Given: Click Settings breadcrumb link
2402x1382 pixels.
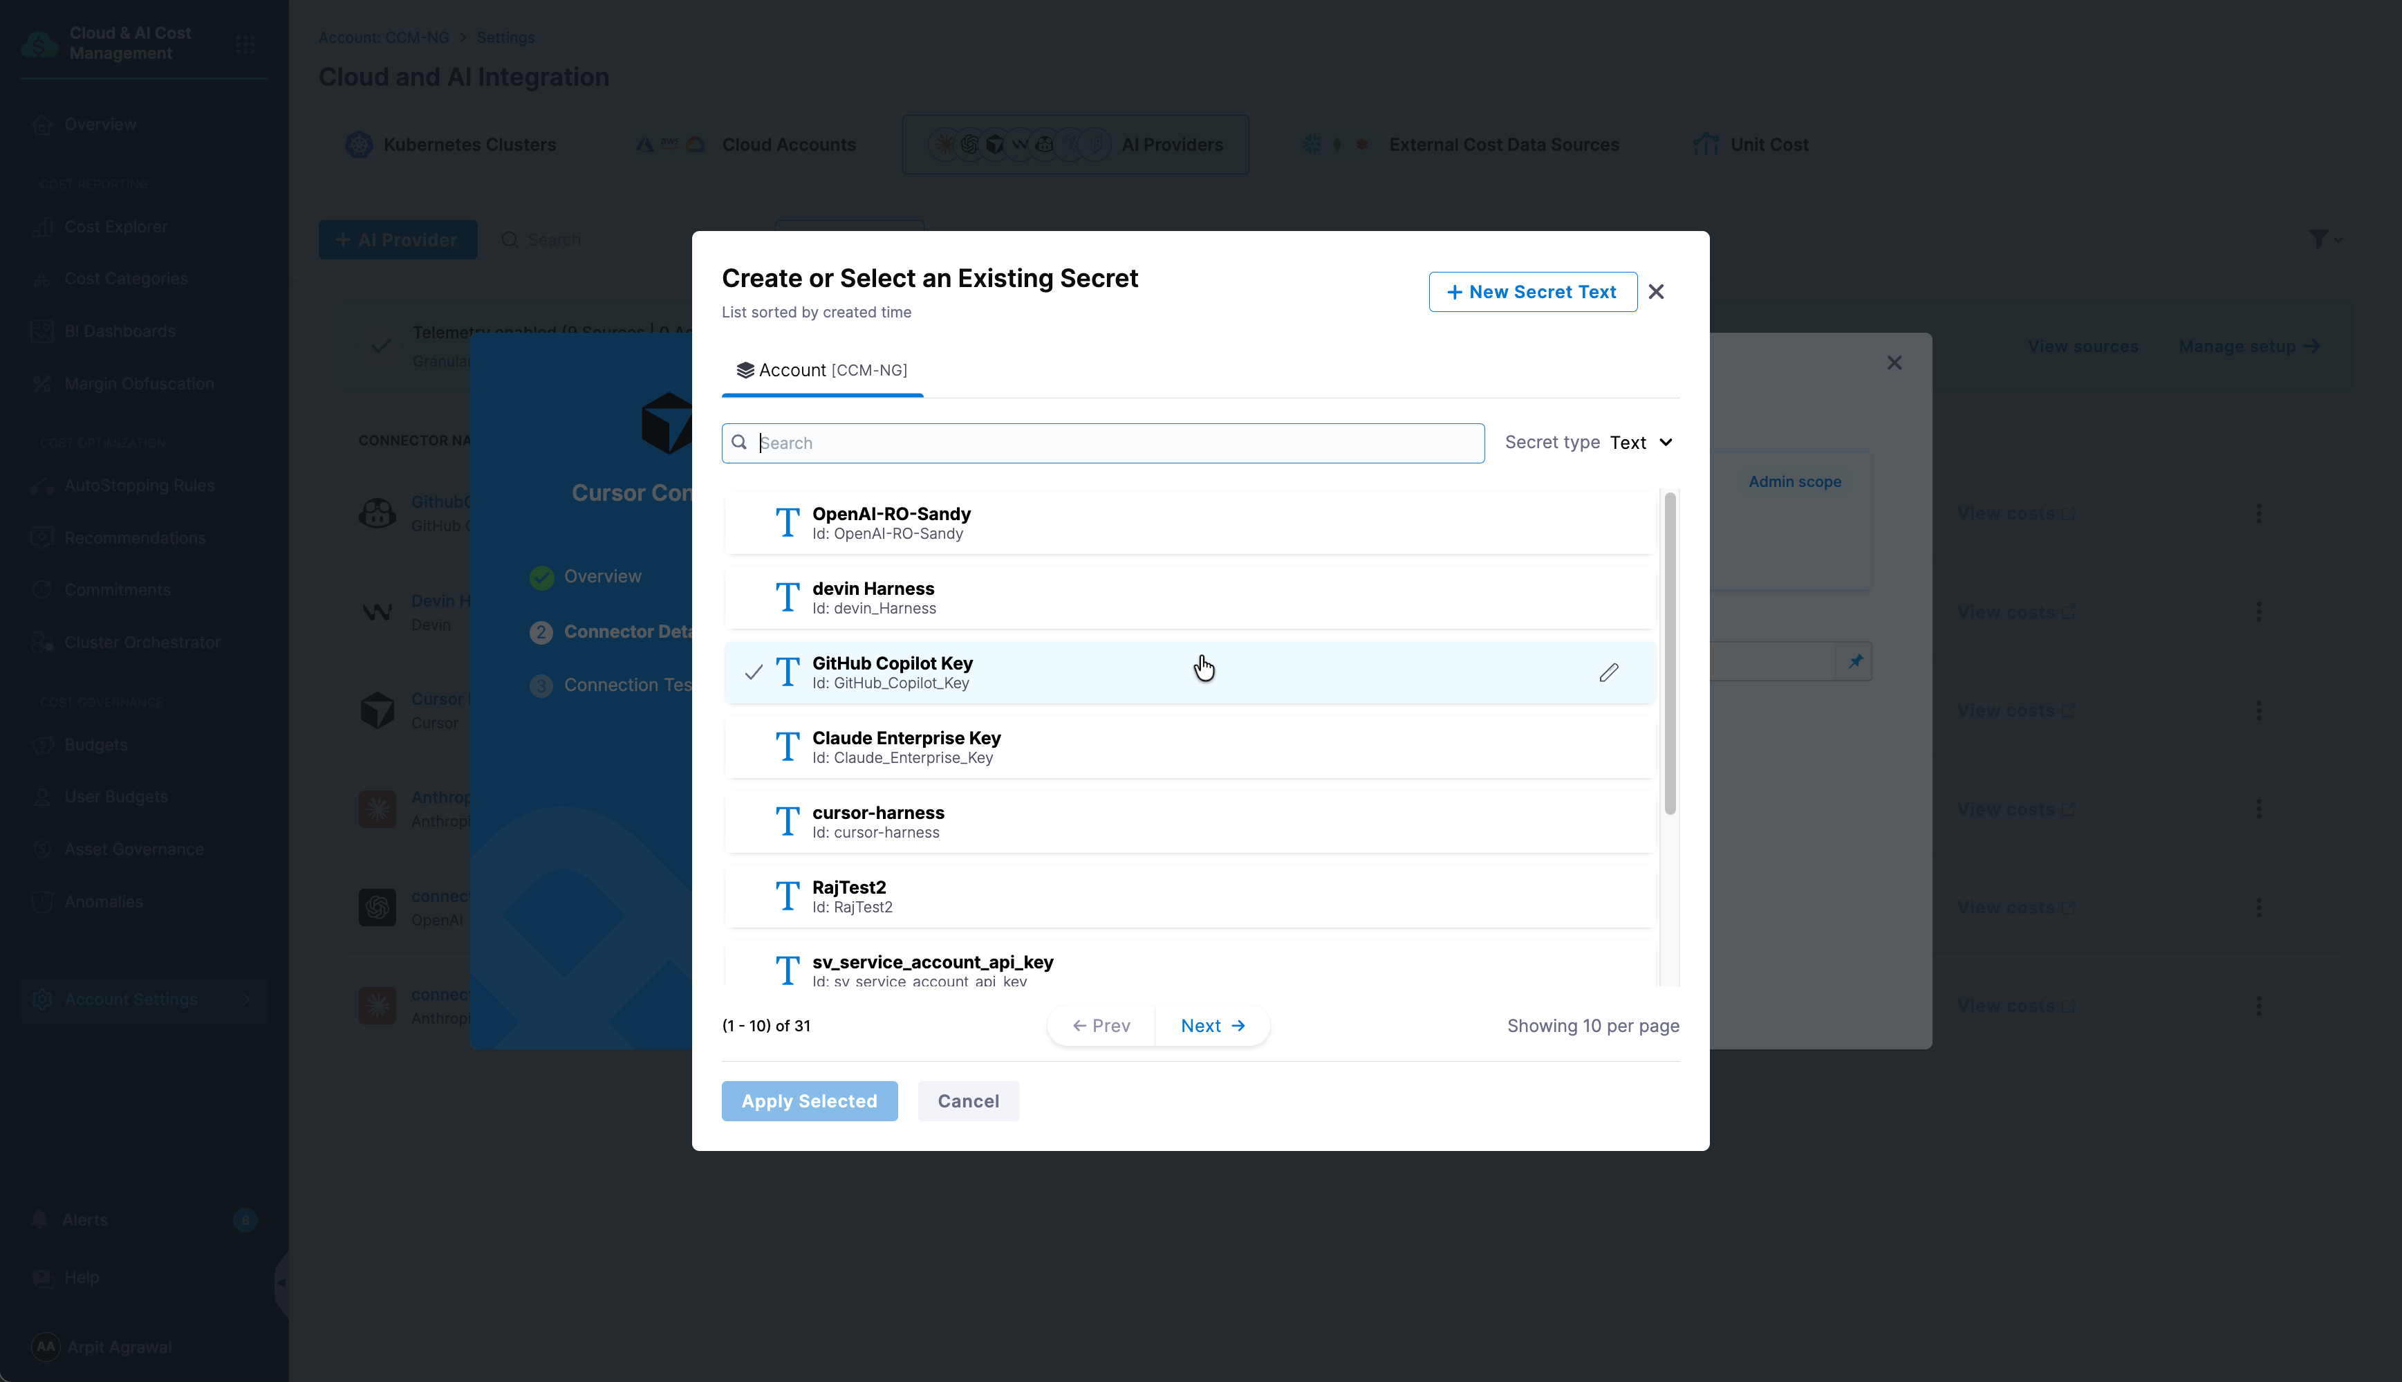Looking at the screenshot, I should pyautogui.click(x=505, y=37).
